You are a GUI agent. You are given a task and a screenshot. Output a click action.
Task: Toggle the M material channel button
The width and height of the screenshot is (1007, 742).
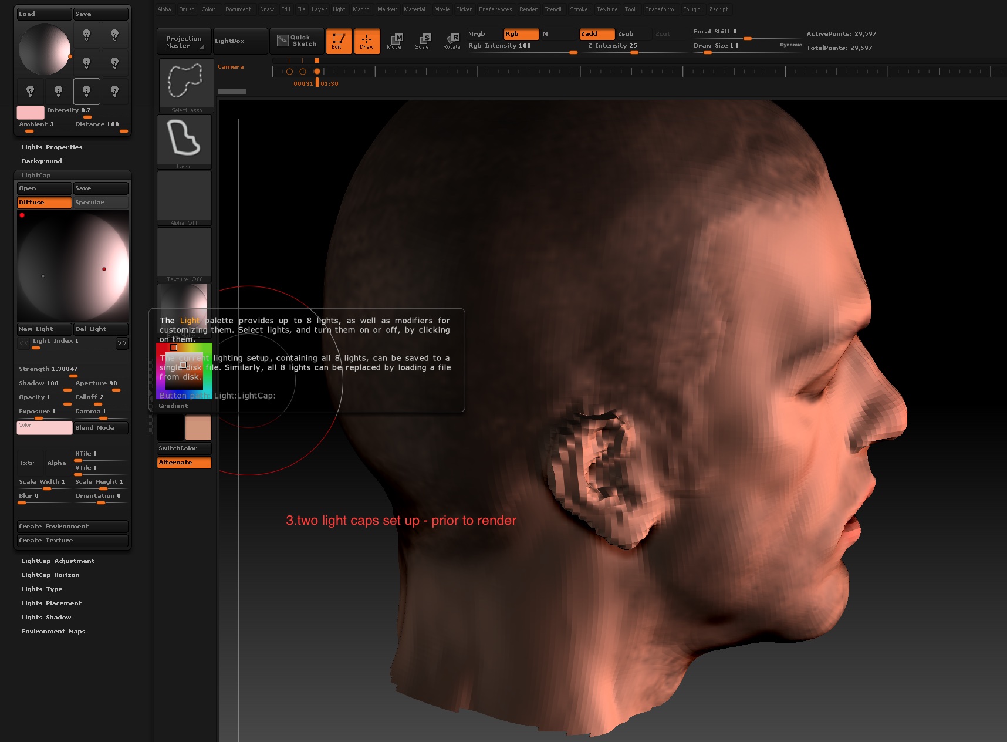(558, 34)
